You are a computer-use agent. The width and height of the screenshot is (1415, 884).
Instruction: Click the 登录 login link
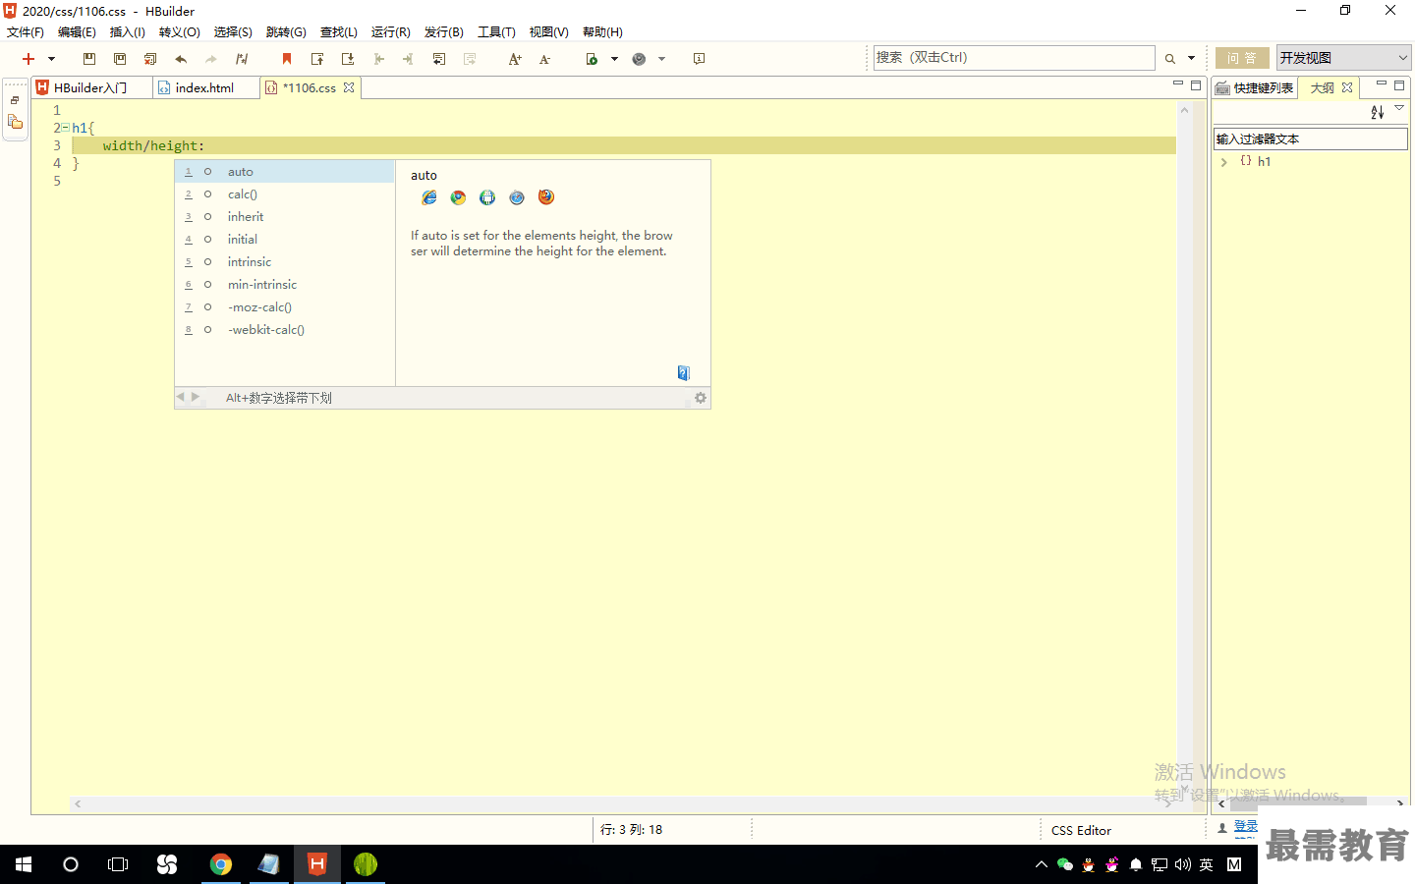[x=1246, y=826]
